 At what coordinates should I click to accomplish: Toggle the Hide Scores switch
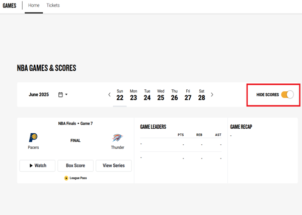[x=287, y=94]
